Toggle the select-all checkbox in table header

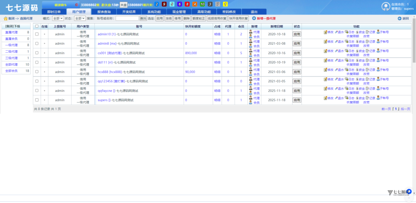tap(37, 26)
